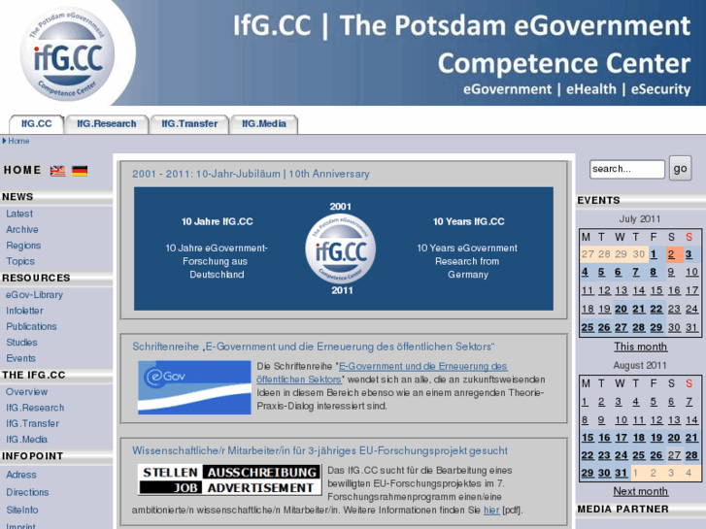Open Latest news in sidebar
The image size is (706, 529).
(19, 214)
